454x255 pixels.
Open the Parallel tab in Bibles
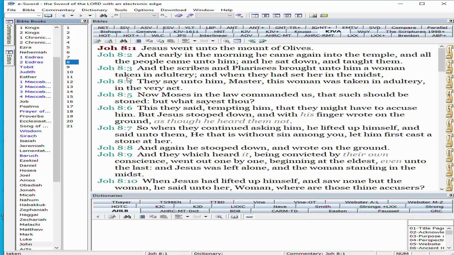437,28
